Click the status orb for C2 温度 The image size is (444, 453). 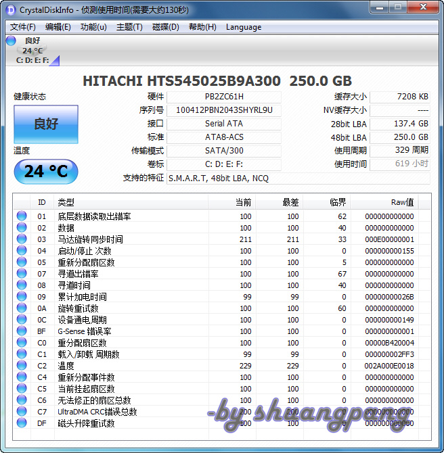pos(22,366)
